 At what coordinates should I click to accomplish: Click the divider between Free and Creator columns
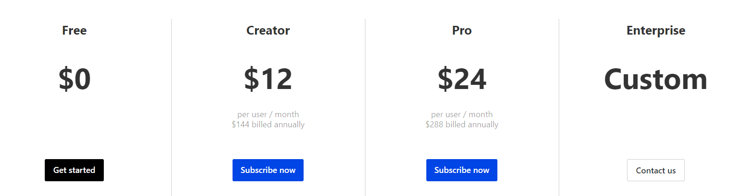coord(171,107)
